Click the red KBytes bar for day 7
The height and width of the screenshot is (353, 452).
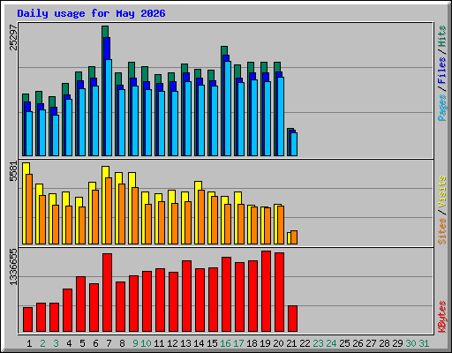click(108, 293)
